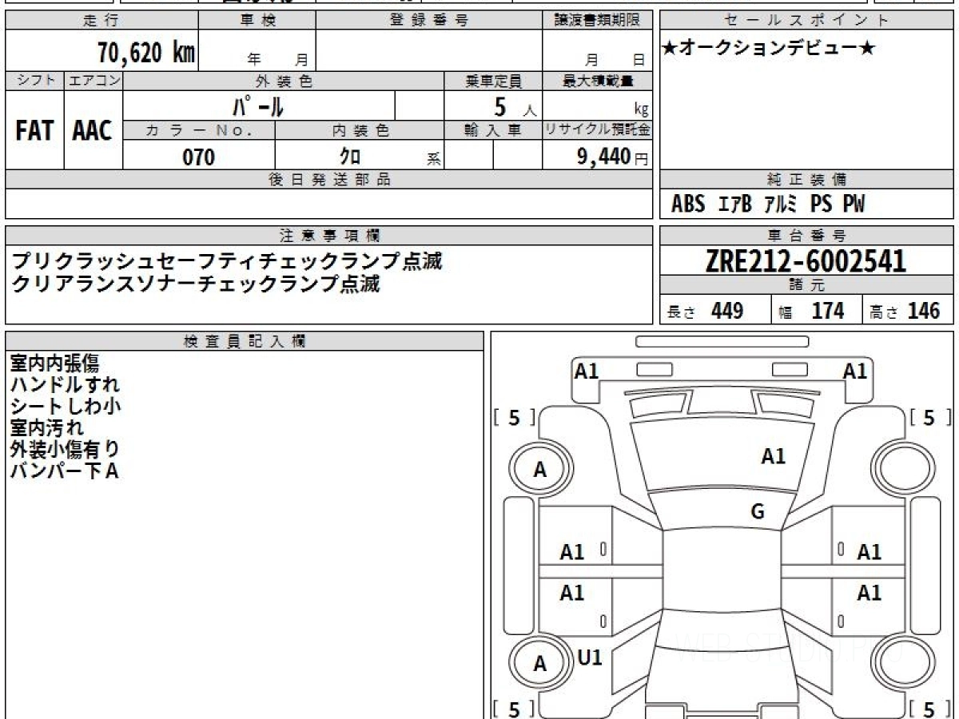Select the 幅 174 dimension cell
Screen dimensions: 959x719
pos(817,311)
